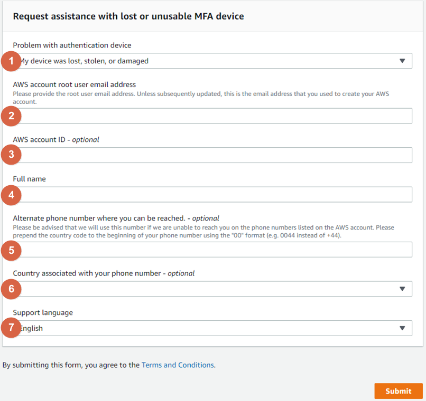This screenshot has height=401, width=426.
Task: Expand the Country associated with phone number dropdown
Action: pos(212,289)
